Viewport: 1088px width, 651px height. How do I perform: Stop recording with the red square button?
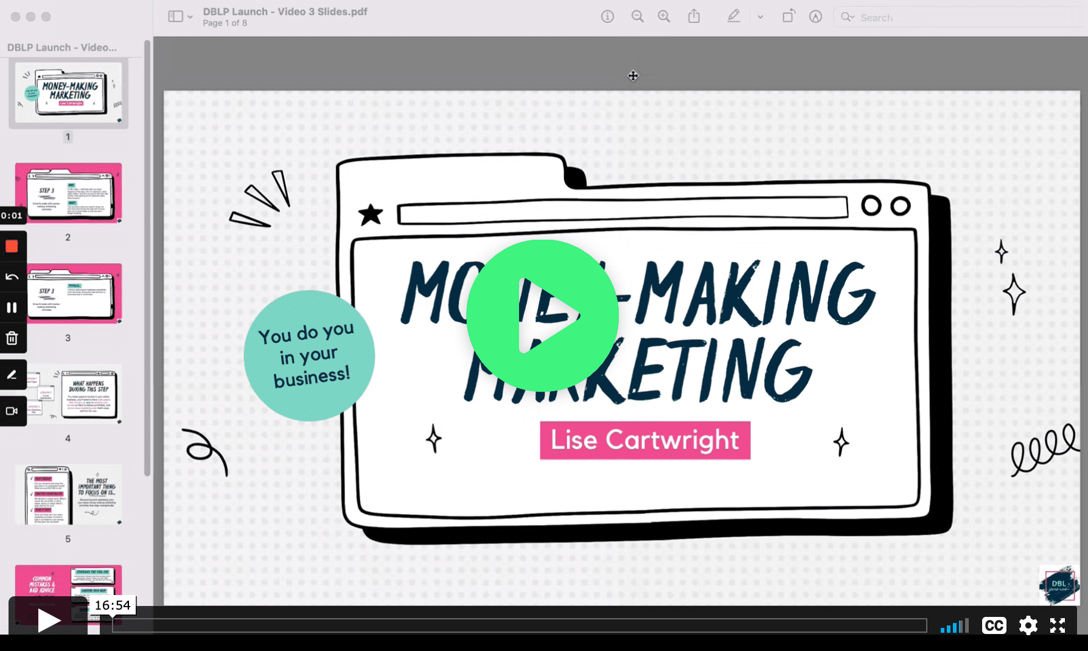(x=12, y=246)
